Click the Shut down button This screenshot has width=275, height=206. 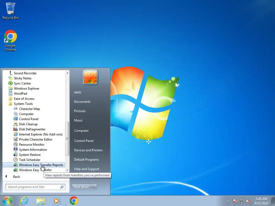tap(81, 187)
